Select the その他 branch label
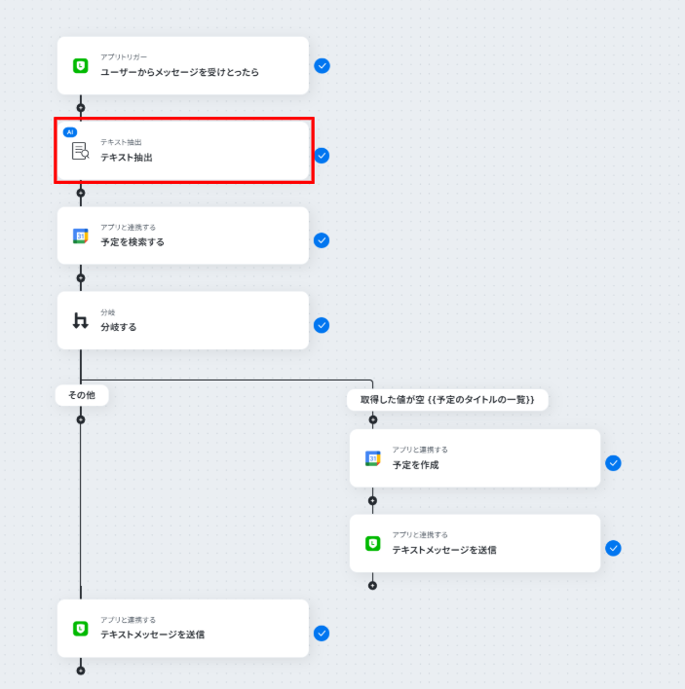The width and height of the screenshot is (685, 689). [x=81, y=395]
